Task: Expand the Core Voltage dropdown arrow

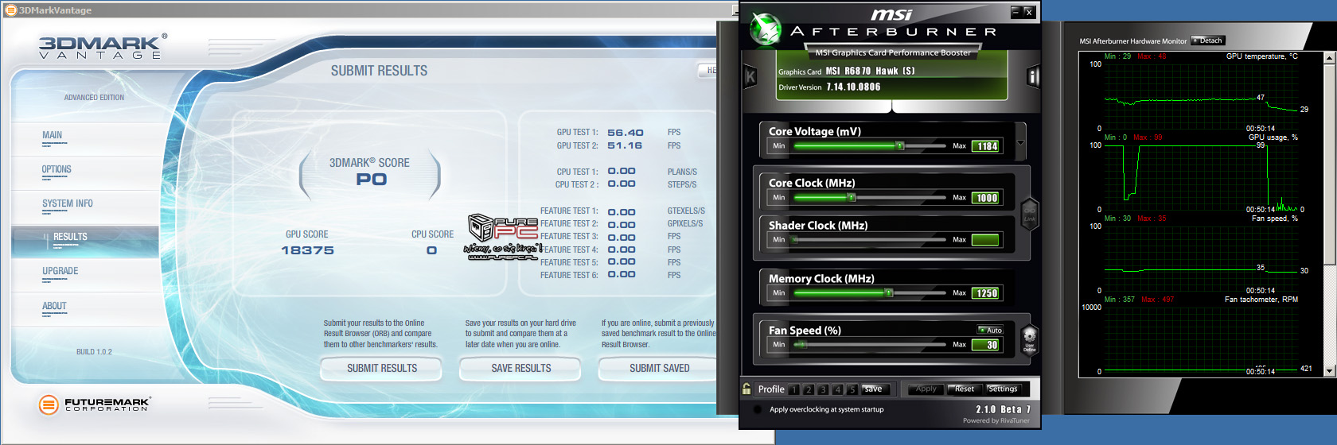Action: click(1020, 143)
